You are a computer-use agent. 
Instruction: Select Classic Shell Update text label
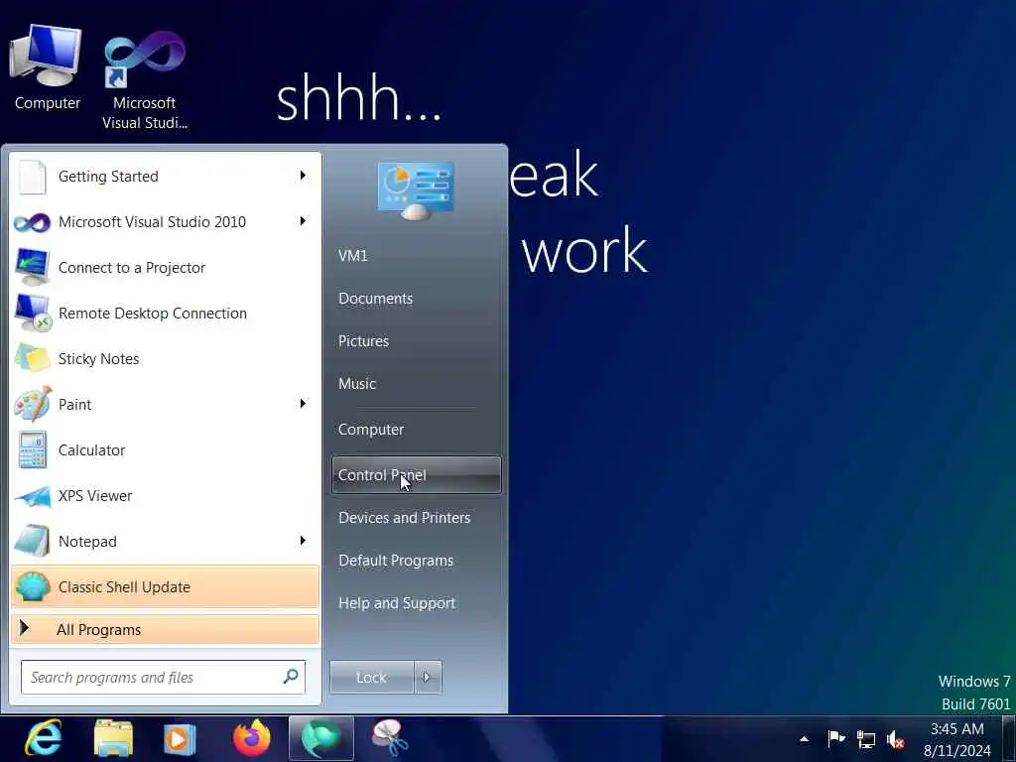tap(124, 587)
